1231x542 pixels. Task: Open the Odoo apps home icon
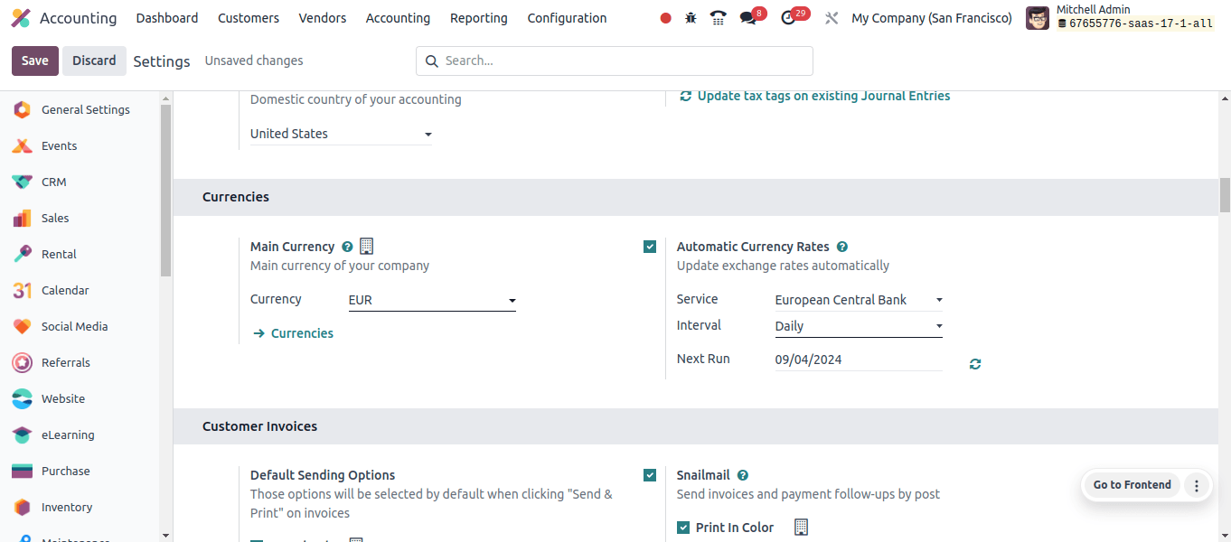20,18
